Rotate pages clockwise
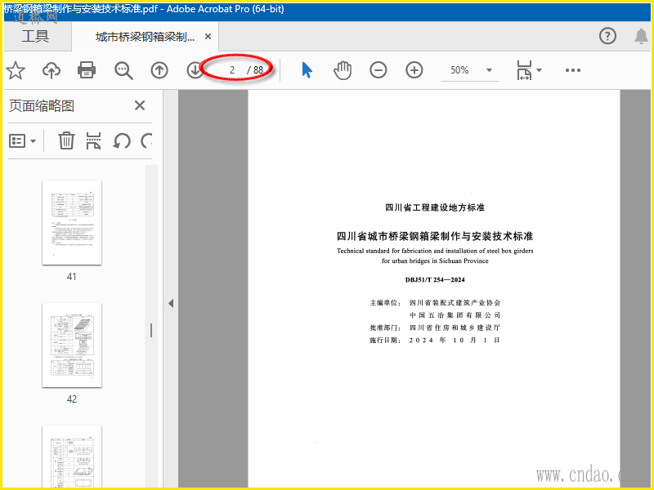 (x=147, y=140)
